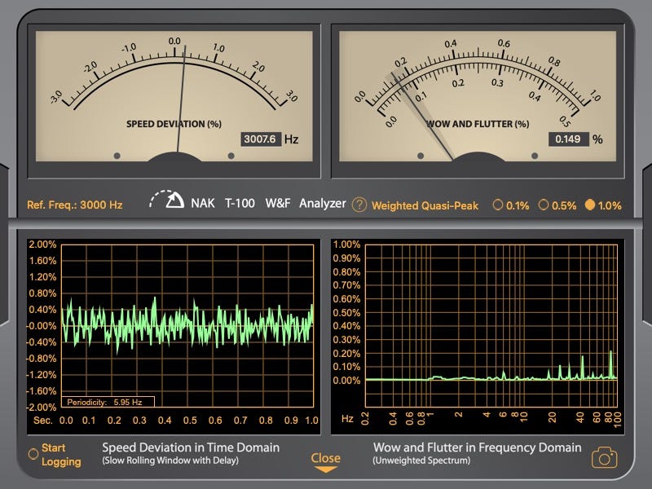Click right screw dot on Wow and Flutter meter
Image resolution: width=652 pixels, height=489 pixels.
[535, 155]
